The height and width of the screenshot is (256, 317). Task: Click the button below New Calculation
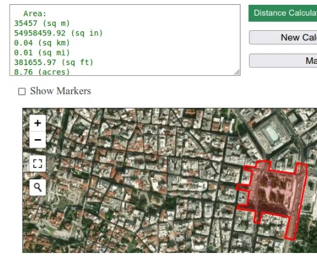click(283, 61)
